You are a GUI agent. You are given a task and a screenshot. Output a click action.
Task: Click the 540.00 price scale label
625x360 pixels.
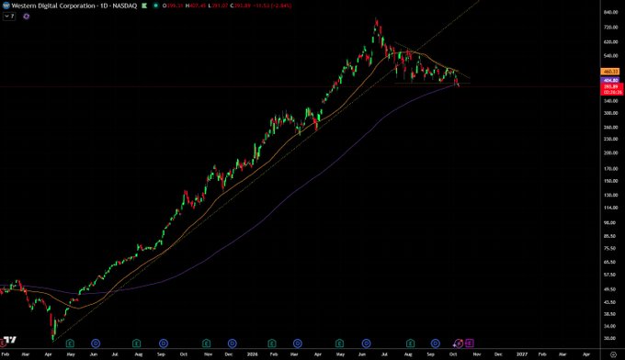[610, 55]
